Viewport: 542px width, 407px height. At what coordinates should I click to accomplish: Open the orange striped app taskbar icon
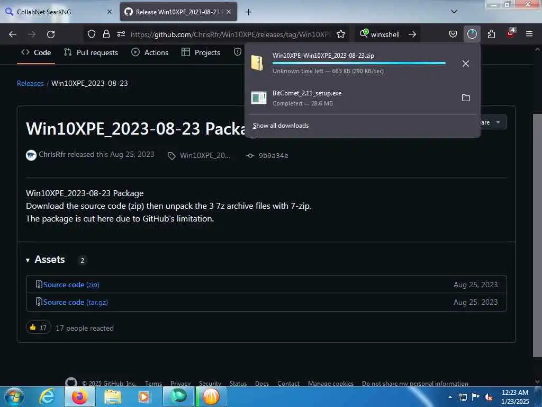211,396
